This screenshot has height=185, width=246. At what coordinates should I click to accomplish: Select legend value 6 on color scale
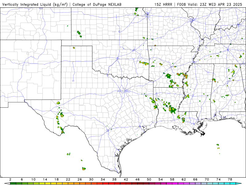click(x=22, y=179)
